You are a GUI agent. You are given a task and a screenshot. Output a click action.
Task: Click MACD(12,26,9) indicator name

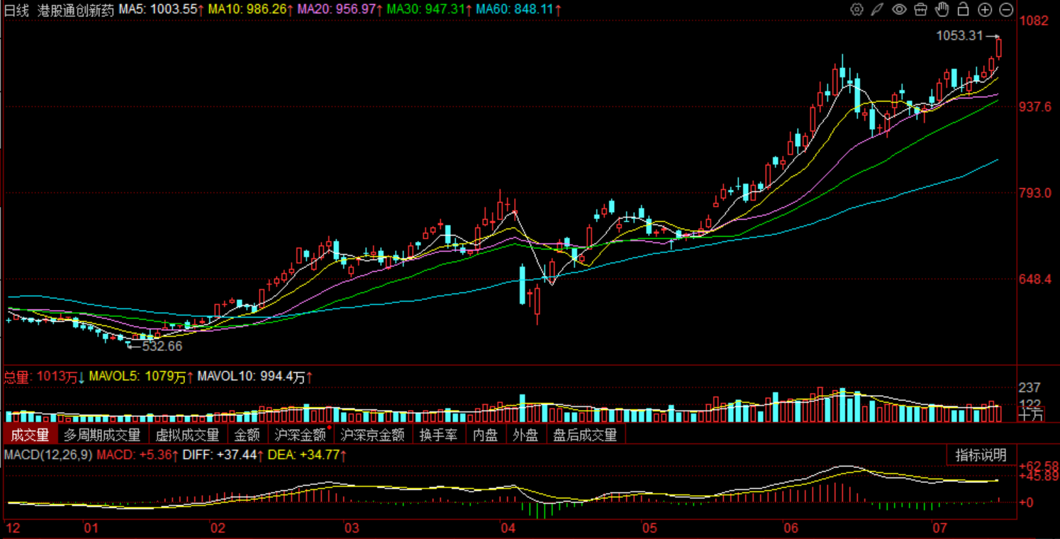[48, 455]
